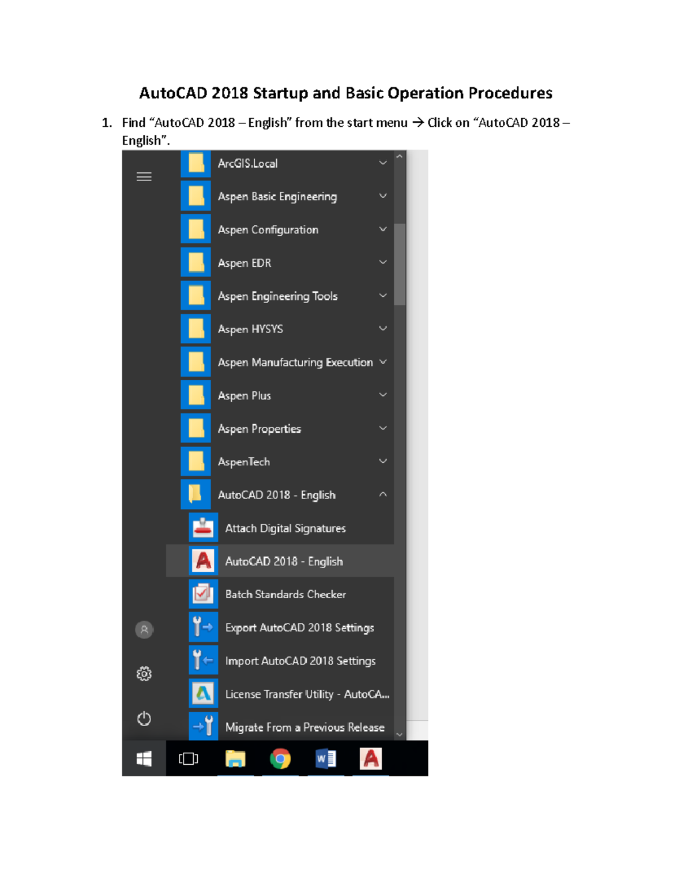Expand the ArcGIS.Local folder

coord(382,163)
